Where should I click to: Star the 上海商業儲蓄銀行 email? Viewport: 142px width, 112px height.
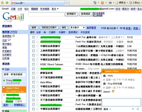point(37,50)
